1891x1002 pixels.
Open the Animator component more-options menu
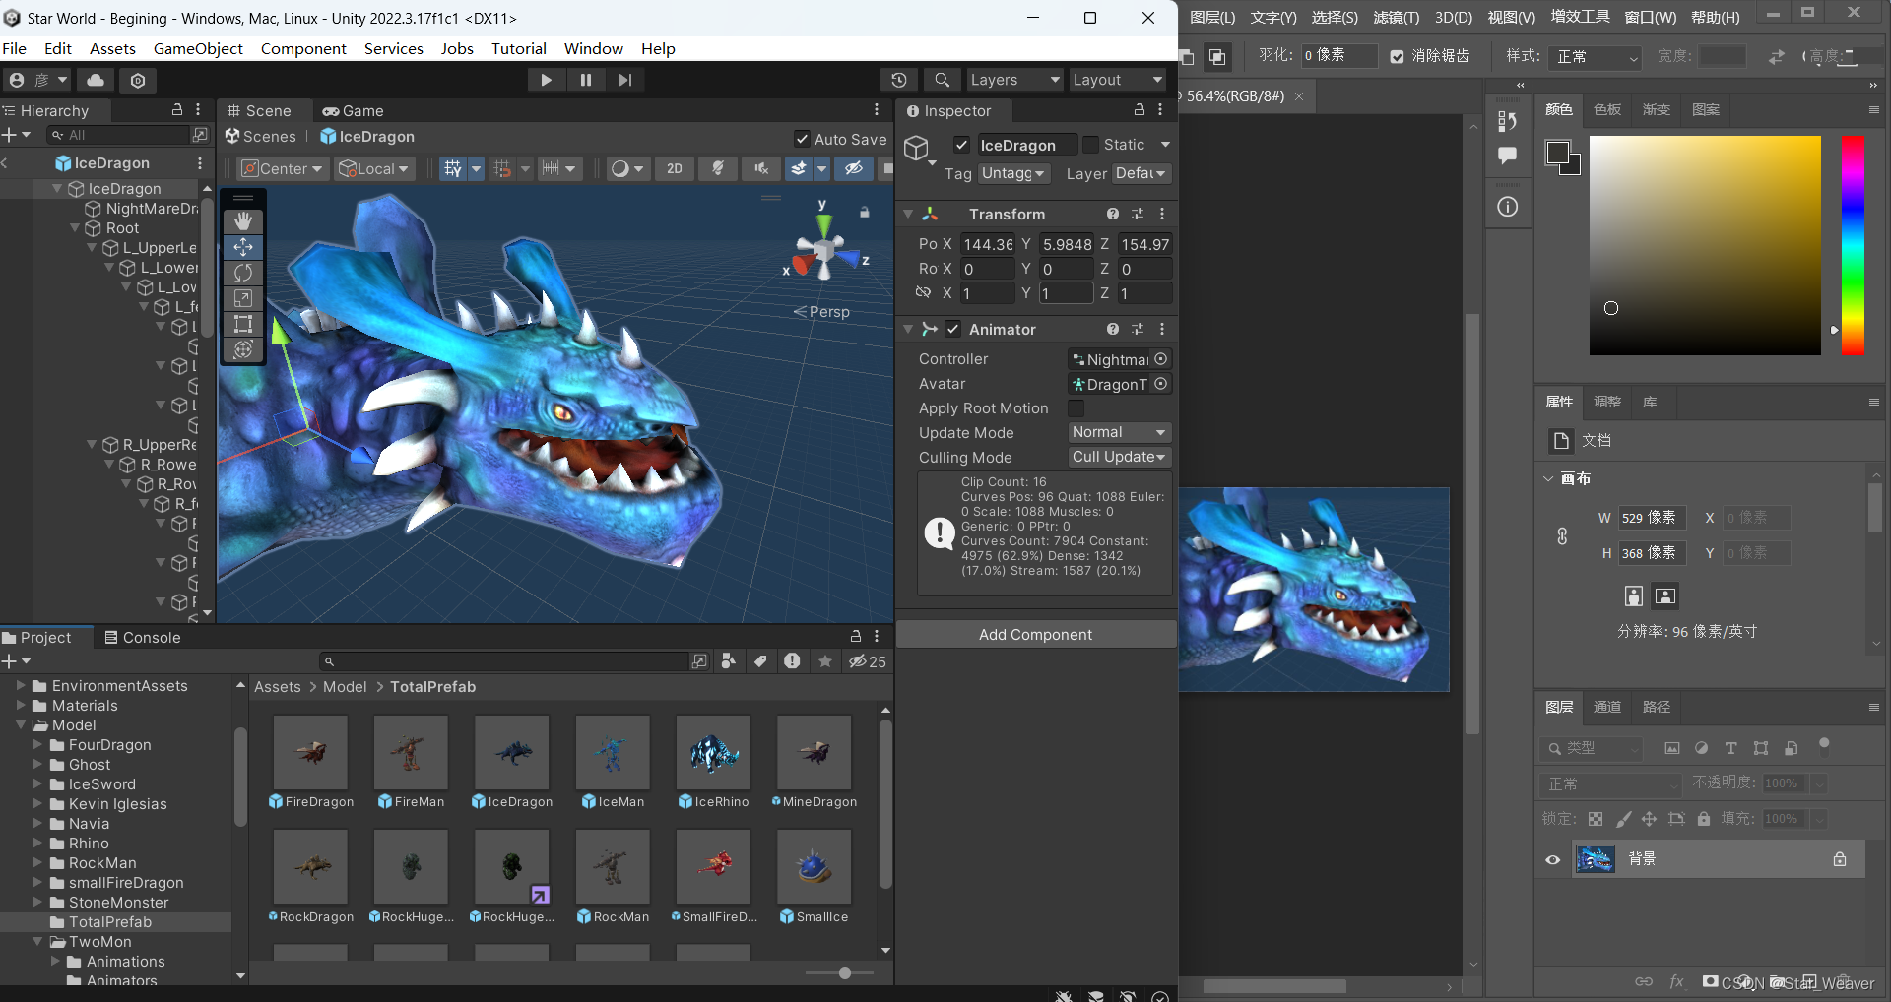click(x=1162, y=329)
